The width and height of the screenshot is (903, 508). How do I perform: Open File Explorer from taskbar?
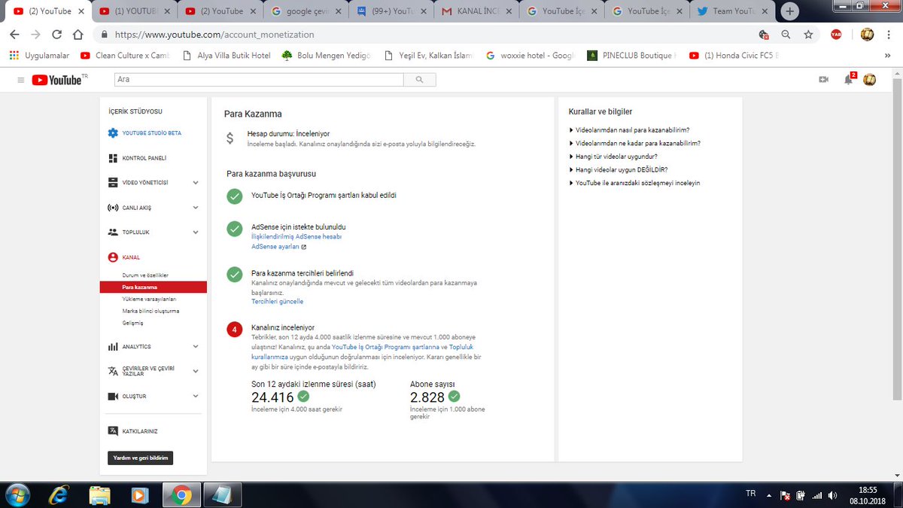click(100, 494)
